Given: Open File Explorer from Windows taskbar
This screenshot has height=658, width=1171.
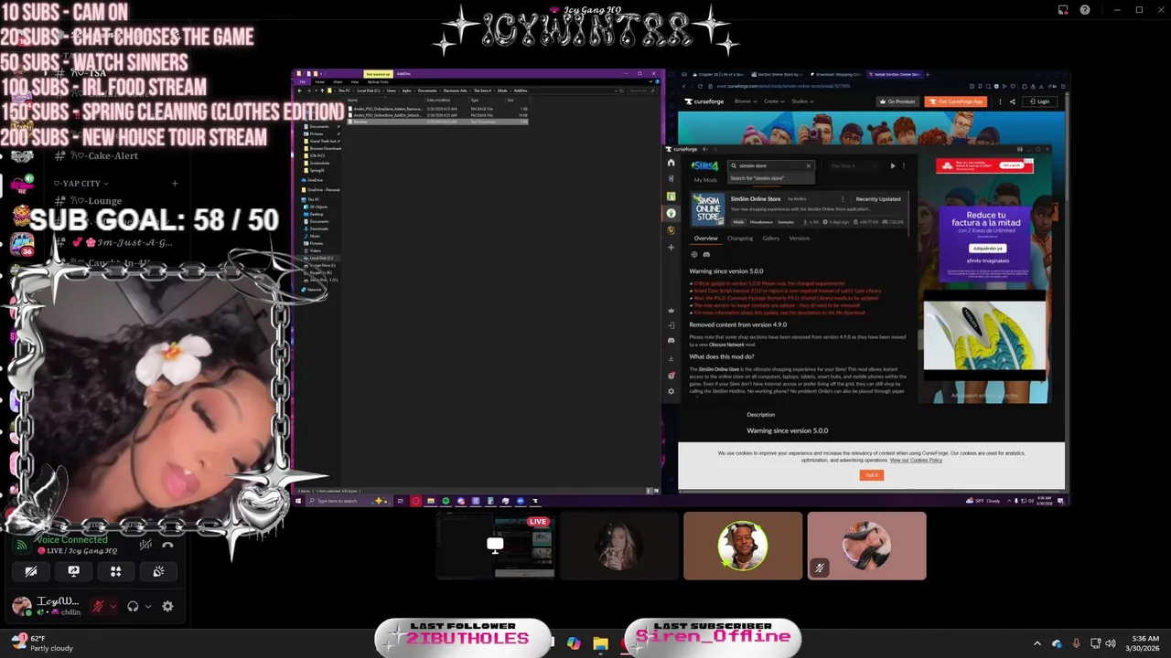Looking at the screenshot, I should click(x=600, y=643).
